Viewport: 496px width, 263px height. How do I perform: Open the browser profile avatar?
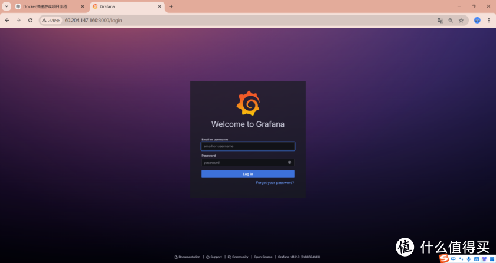click(x=477, y=20)
